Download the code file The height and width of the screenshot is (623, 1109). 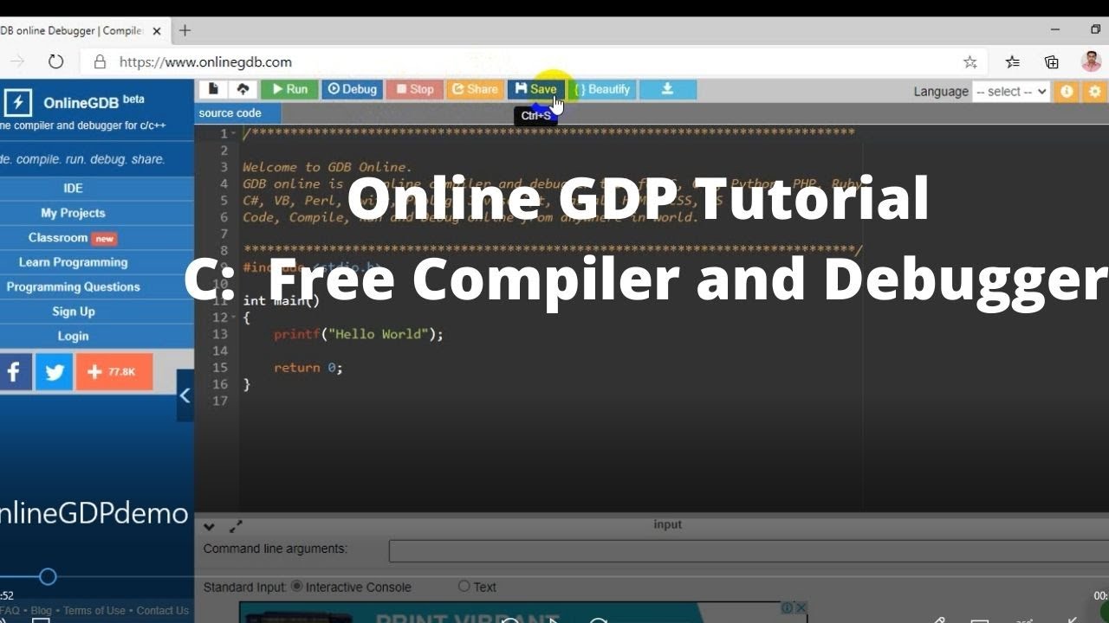[x=667, y=89]
